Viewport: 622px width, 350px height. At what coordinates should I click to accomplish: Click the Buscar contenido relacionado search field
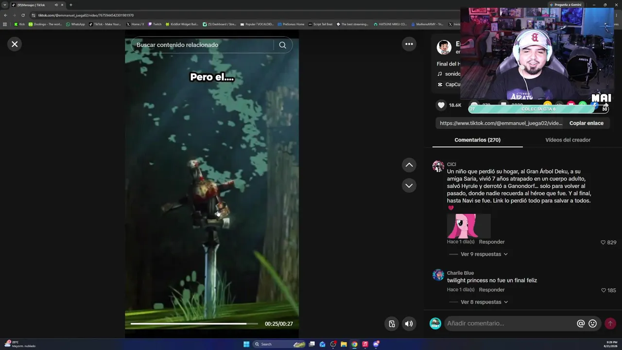(204, 45)
